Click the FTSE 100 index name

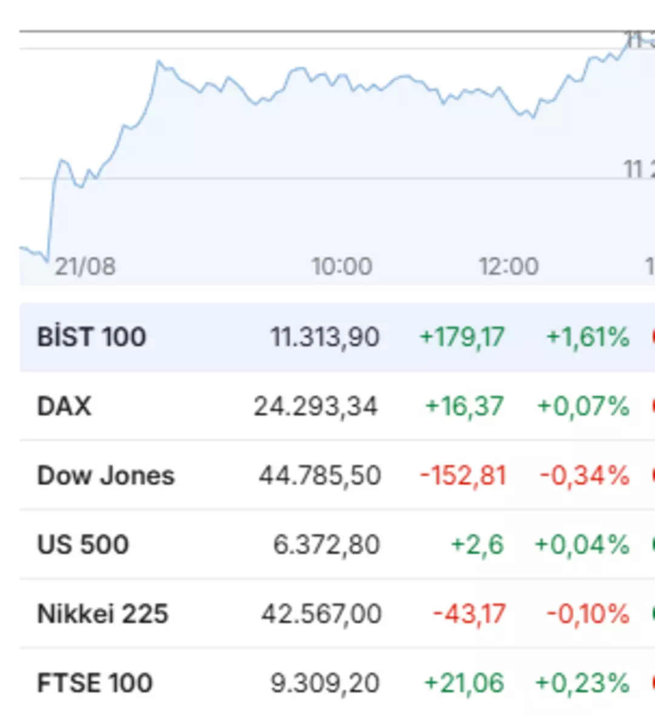pos(95,683)
